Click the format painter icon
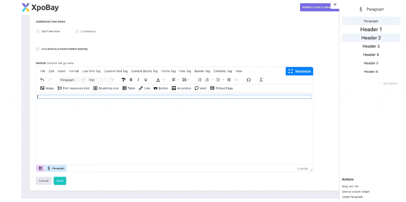 click(123, 80)
